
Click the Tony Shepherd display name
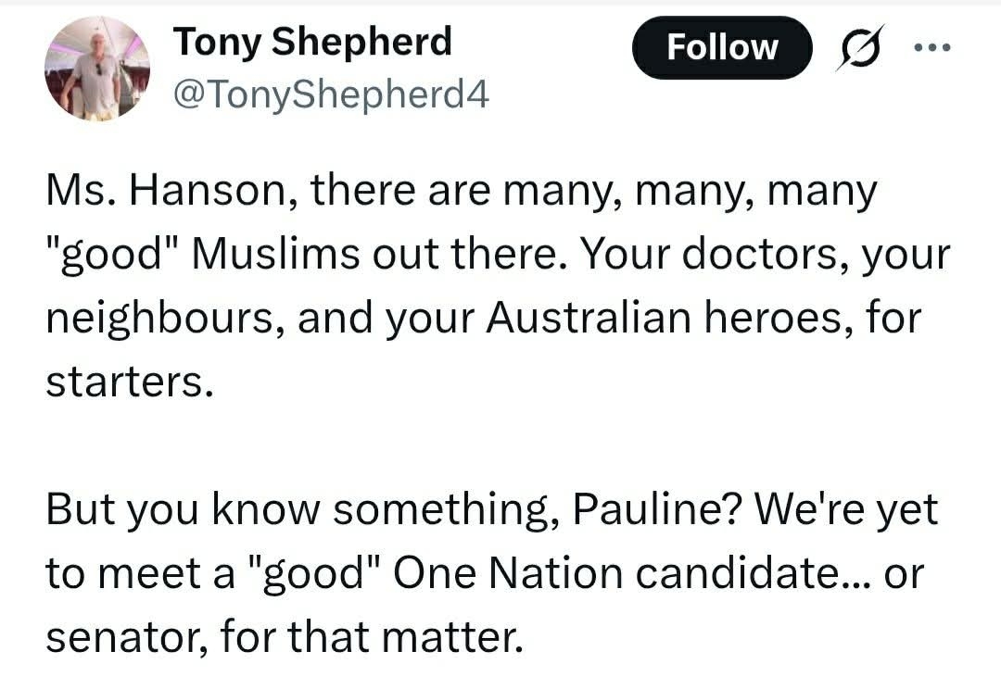pos(312,42)
